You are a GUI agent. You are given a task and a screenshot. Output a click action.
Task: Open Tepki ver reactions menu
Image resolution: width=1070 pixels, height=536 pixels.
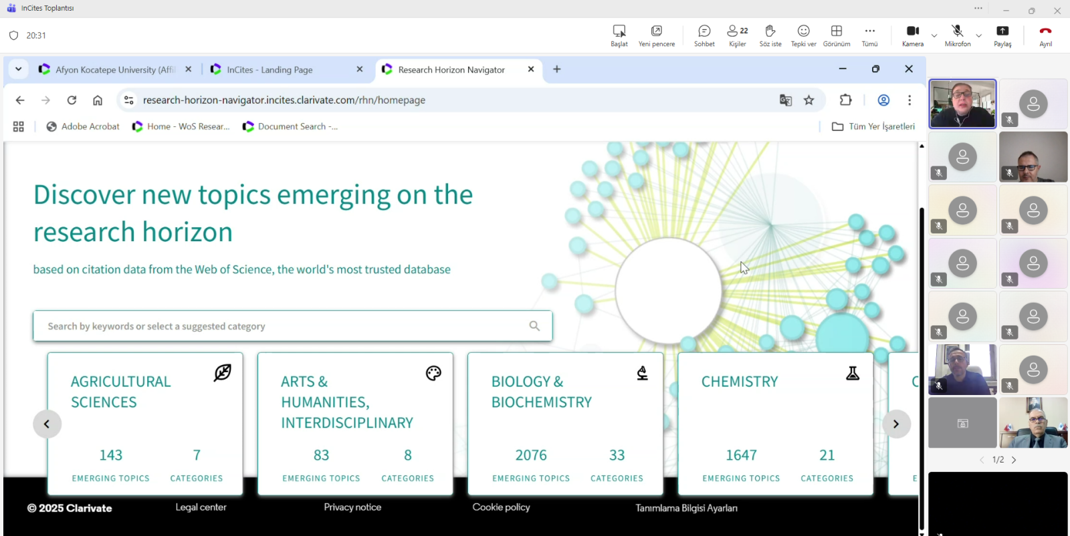(803, 35)
